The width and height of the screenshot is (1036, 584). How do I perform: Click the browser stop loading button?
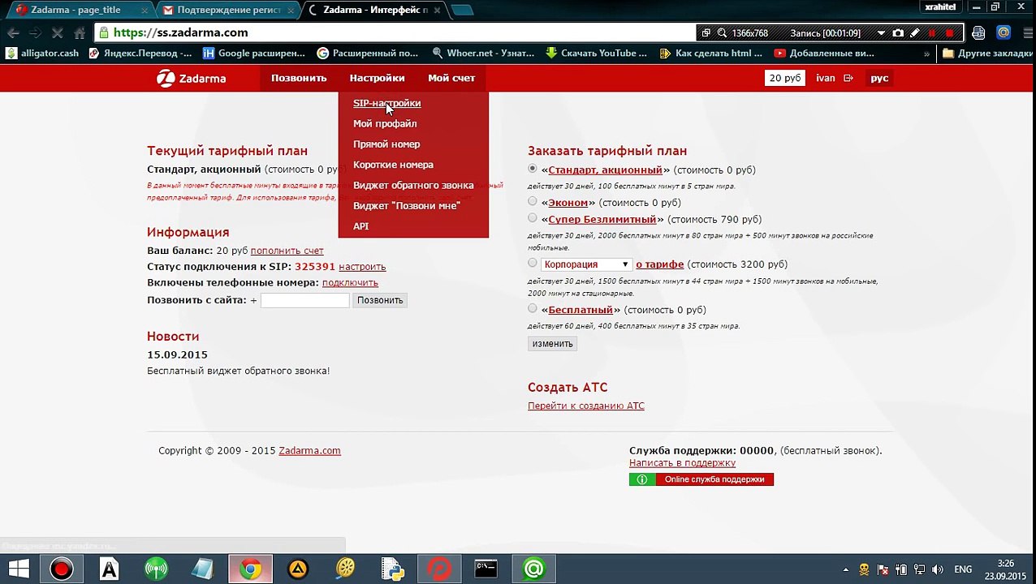pyautogui.click(x=57, y=33)
